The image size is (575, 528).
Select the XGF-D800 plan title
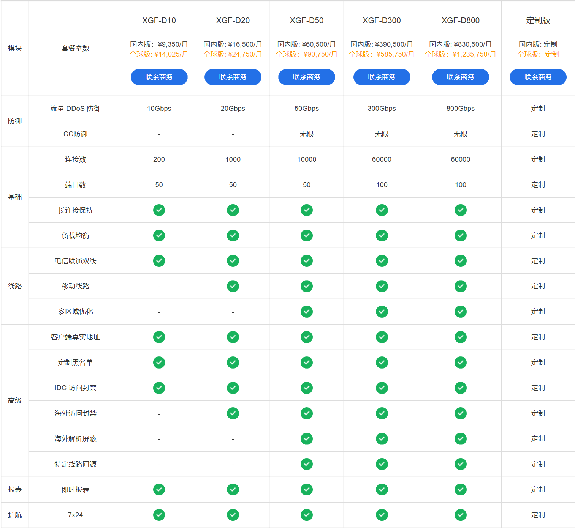click(460, 20)
